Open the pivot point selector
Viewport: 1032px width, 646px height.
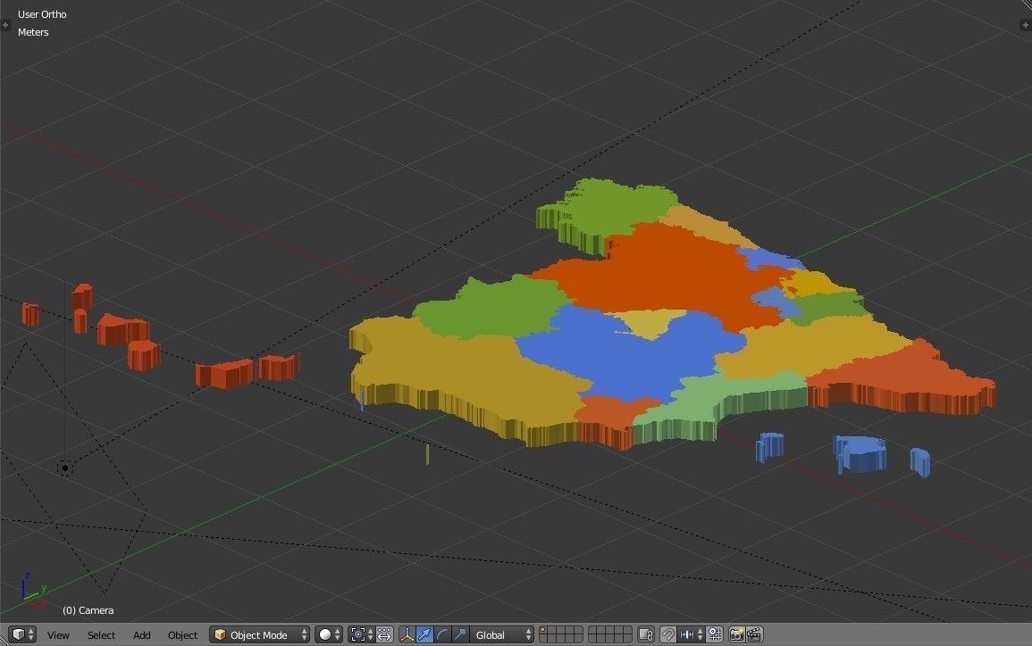click(x=361, y=634)
